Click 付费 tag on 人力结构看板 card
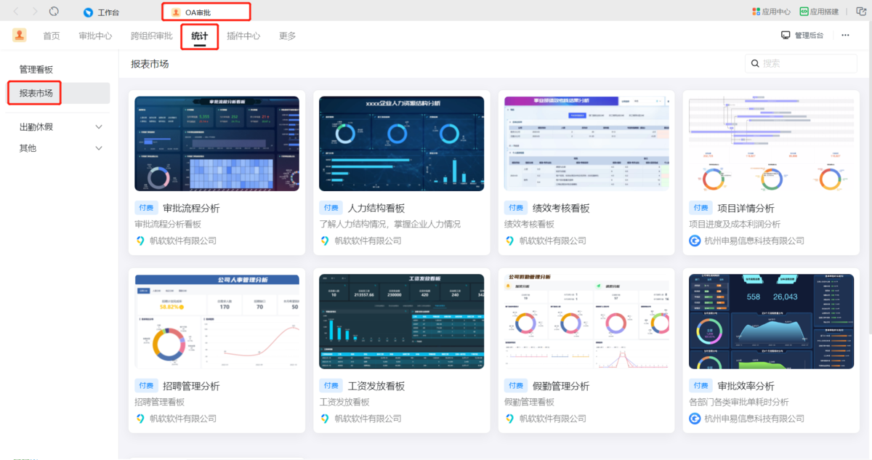This screenshot has width=872, height=460. pos(331,208)
